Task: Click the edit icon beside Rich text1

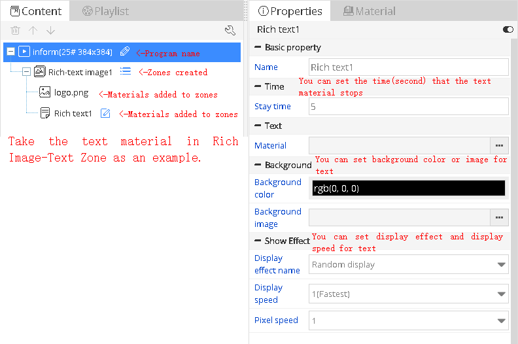Action: [x=105, y=113]
